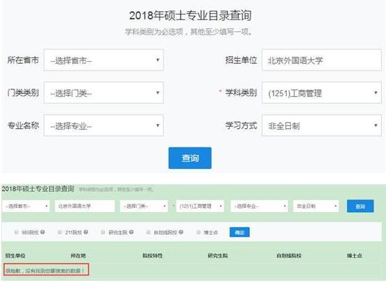Confirm filters with the 确定 button
The width and height of the screenshot is (386, 282).
click(240, 232)
